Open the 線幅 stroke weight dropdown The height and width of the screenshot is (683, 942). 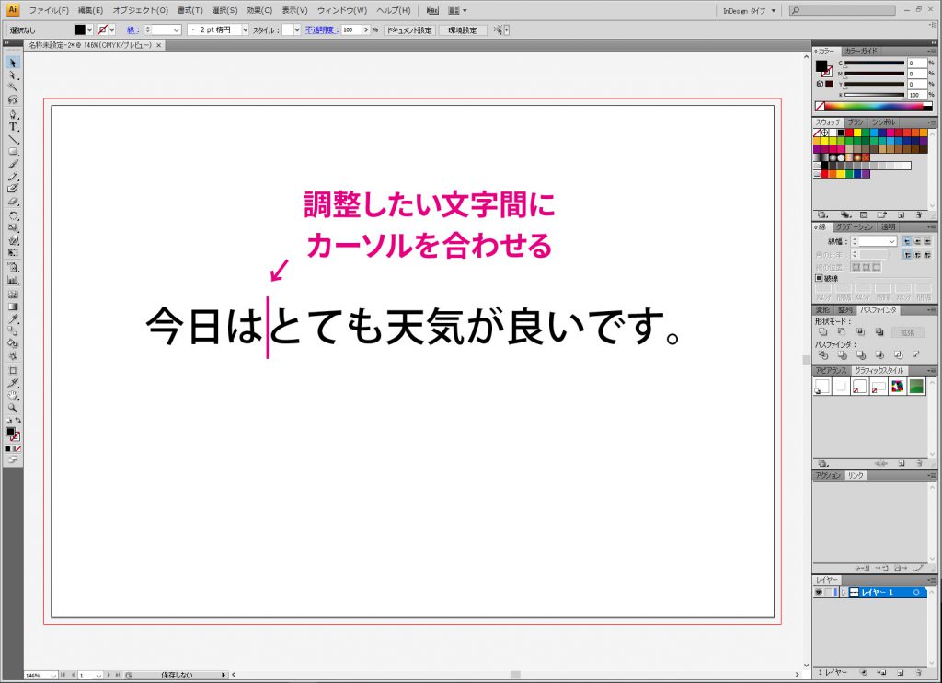891,241
